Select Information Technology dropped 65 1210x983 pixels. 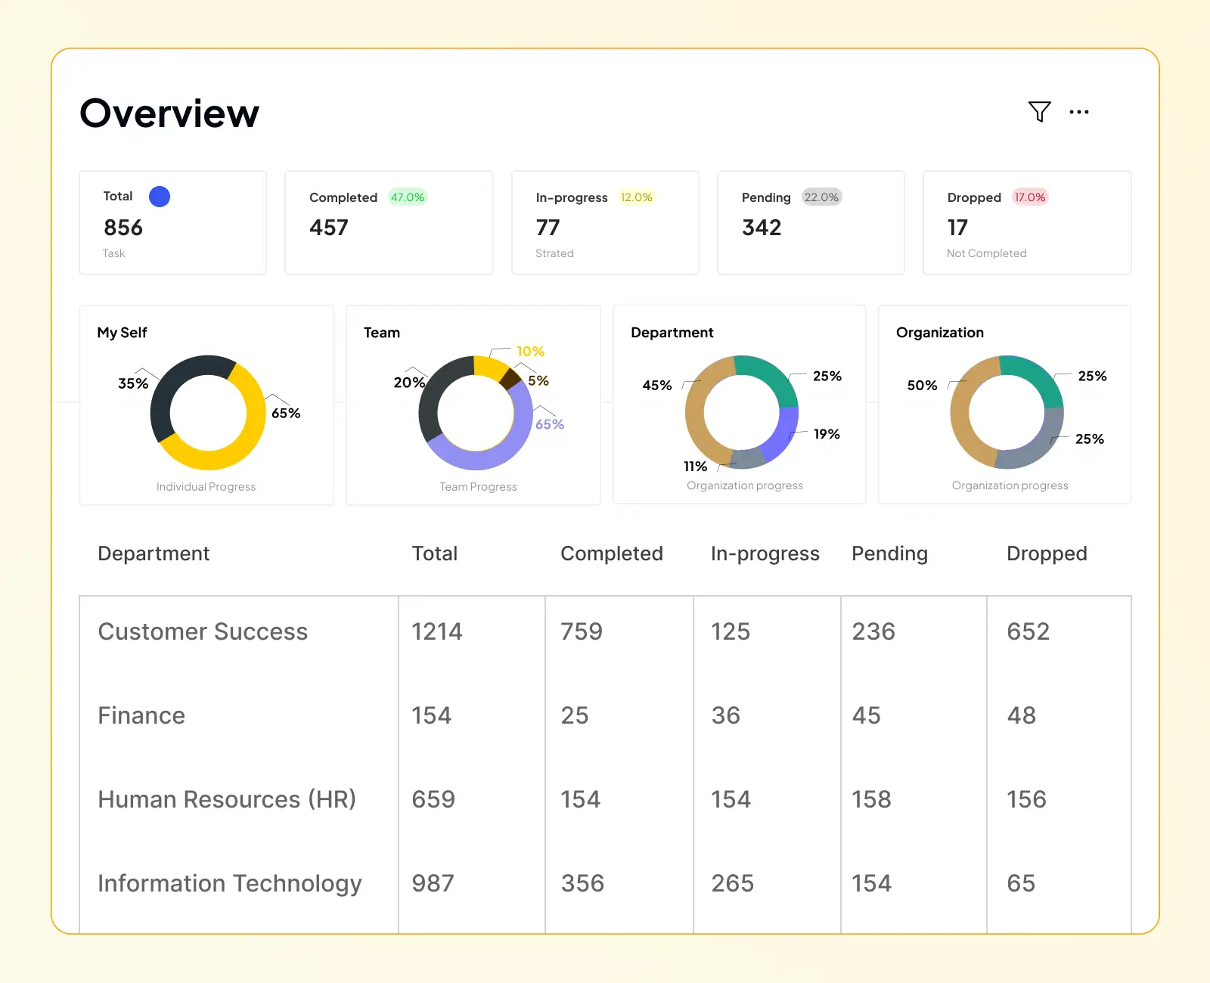pyautogui.click(x=1021, y=883)
